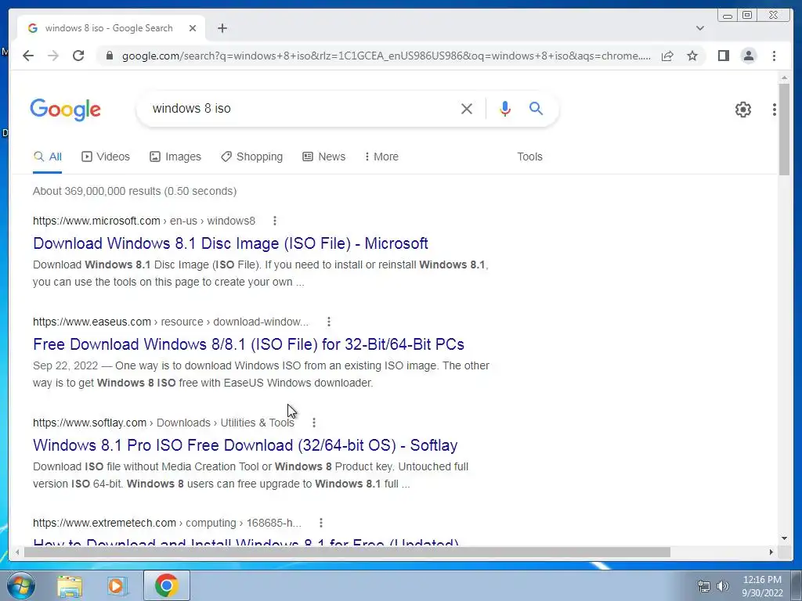802x601 pixels.
Task: Open Windows Explorer from the taskbar
Action: coord(70,585)
